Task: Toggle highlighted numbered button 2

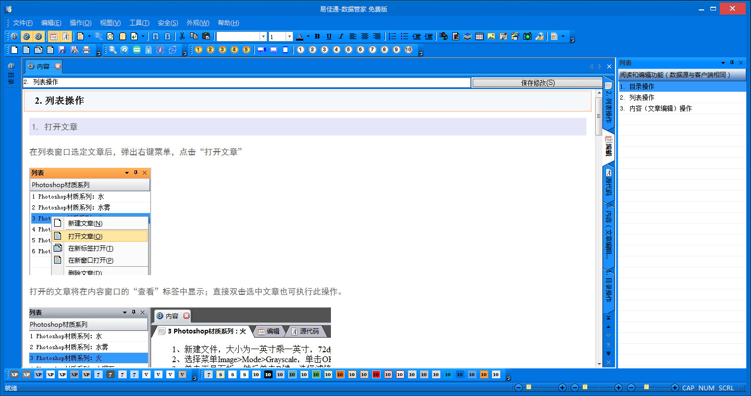Action: click(x=26, y=36)
